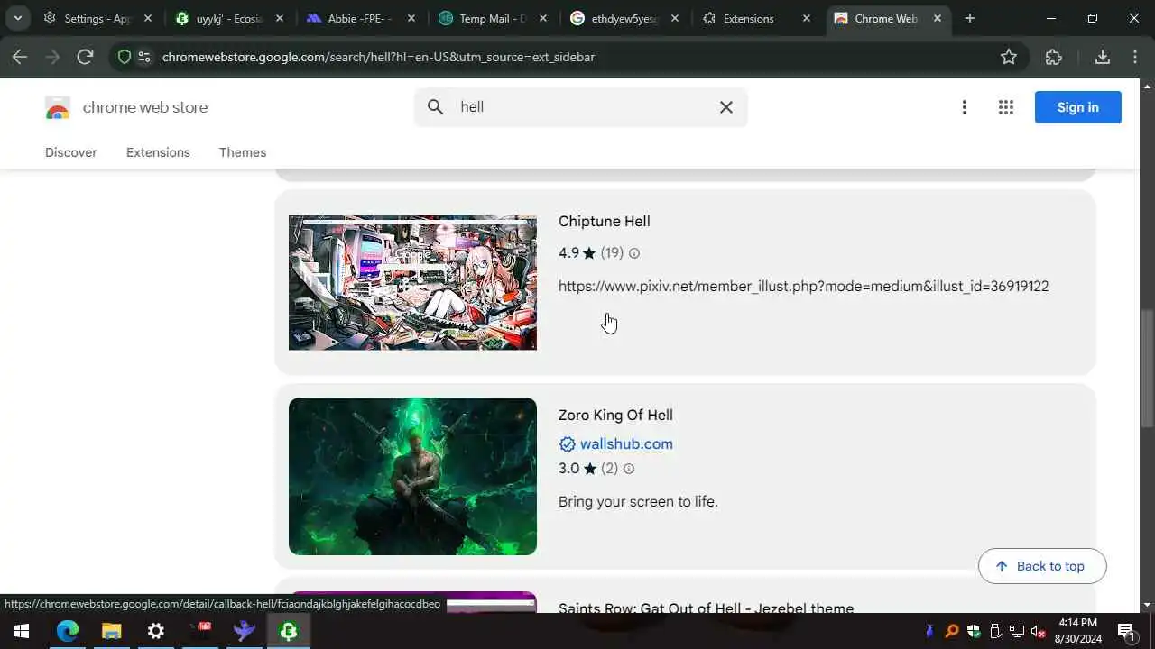The height and width of the screenshot is (649, 1155).
Task: Open the Chiptune Hell thumbnail
Action: pyautogui.click(x=412, y=282)
